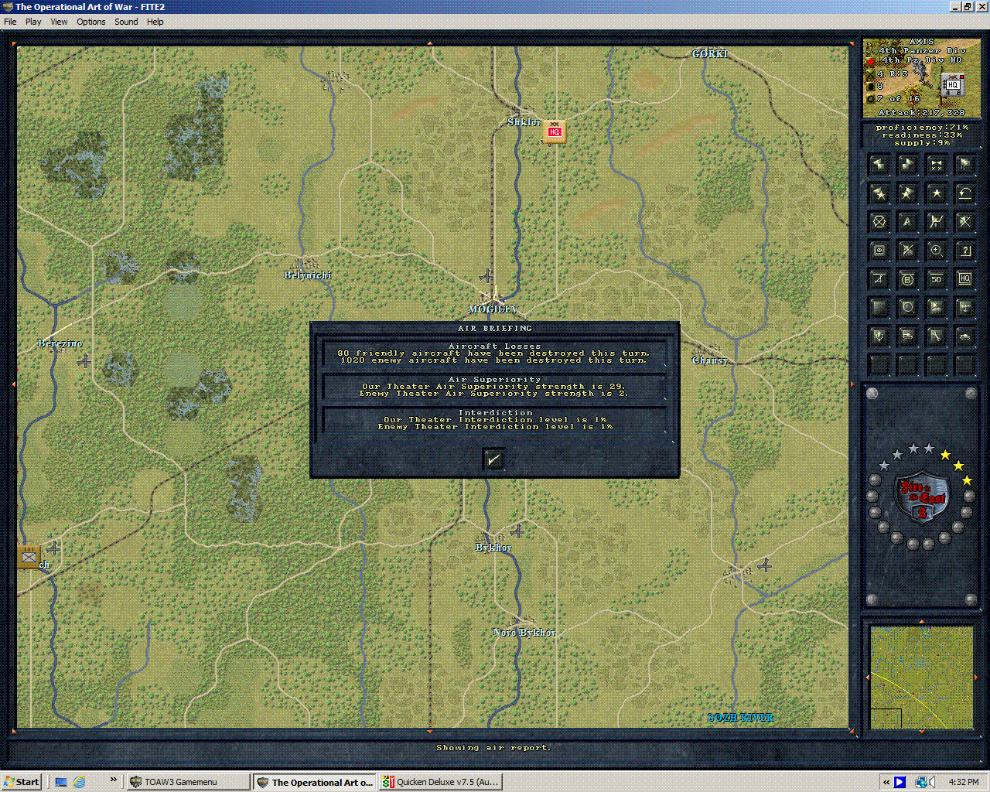Click the 'Showing air report.' status text
The width and height of the screenshot is (990, 792).
coord(493,748)
